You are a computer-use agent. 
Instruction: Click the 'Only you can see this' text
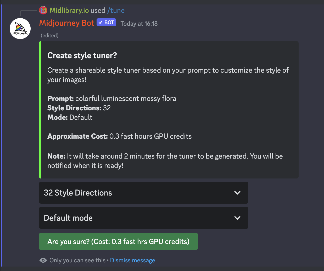77,260
